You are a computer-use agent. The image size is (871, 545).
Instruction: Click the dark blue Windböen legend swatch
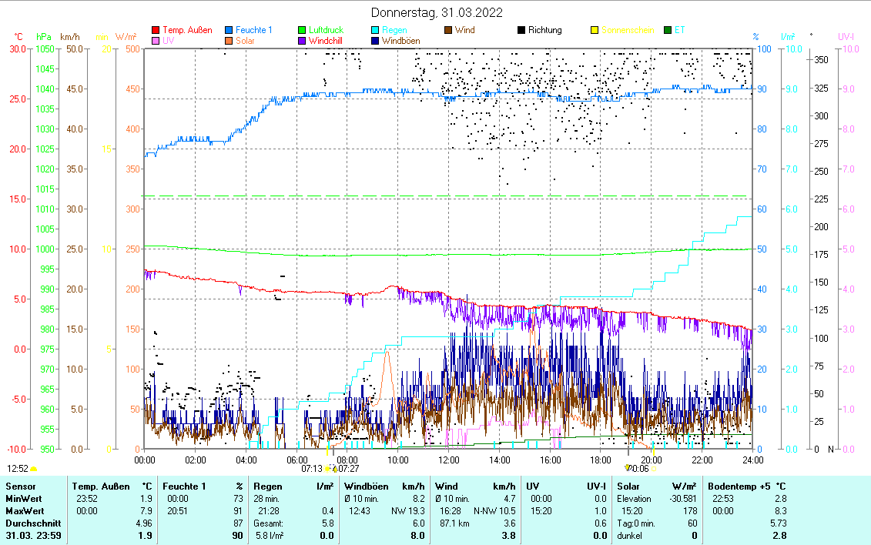pyautogui.click(x=376, y=41)
